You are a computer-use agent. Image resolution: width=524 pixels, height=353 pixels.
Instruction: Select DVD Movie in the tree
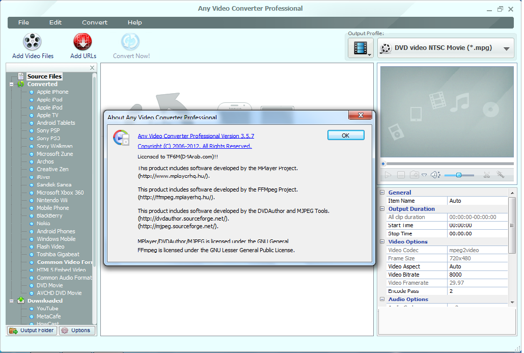(x=50, y=285)
